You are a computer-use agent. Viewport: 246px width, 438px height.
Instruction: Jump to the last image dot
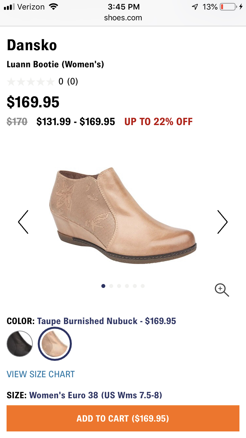coord(143,286)
